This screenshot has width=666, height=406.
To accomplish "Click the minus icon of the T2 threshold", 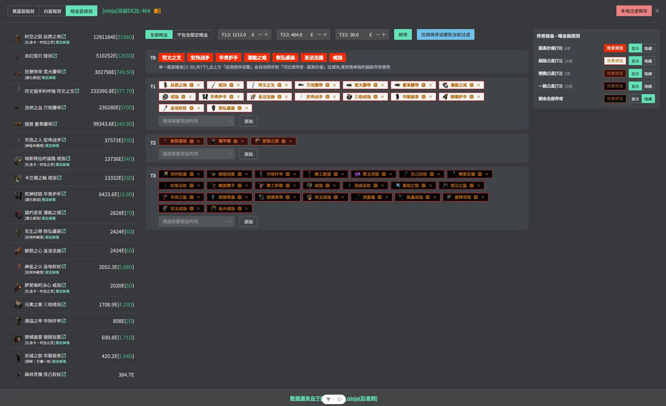I will (x=319, y=34).
